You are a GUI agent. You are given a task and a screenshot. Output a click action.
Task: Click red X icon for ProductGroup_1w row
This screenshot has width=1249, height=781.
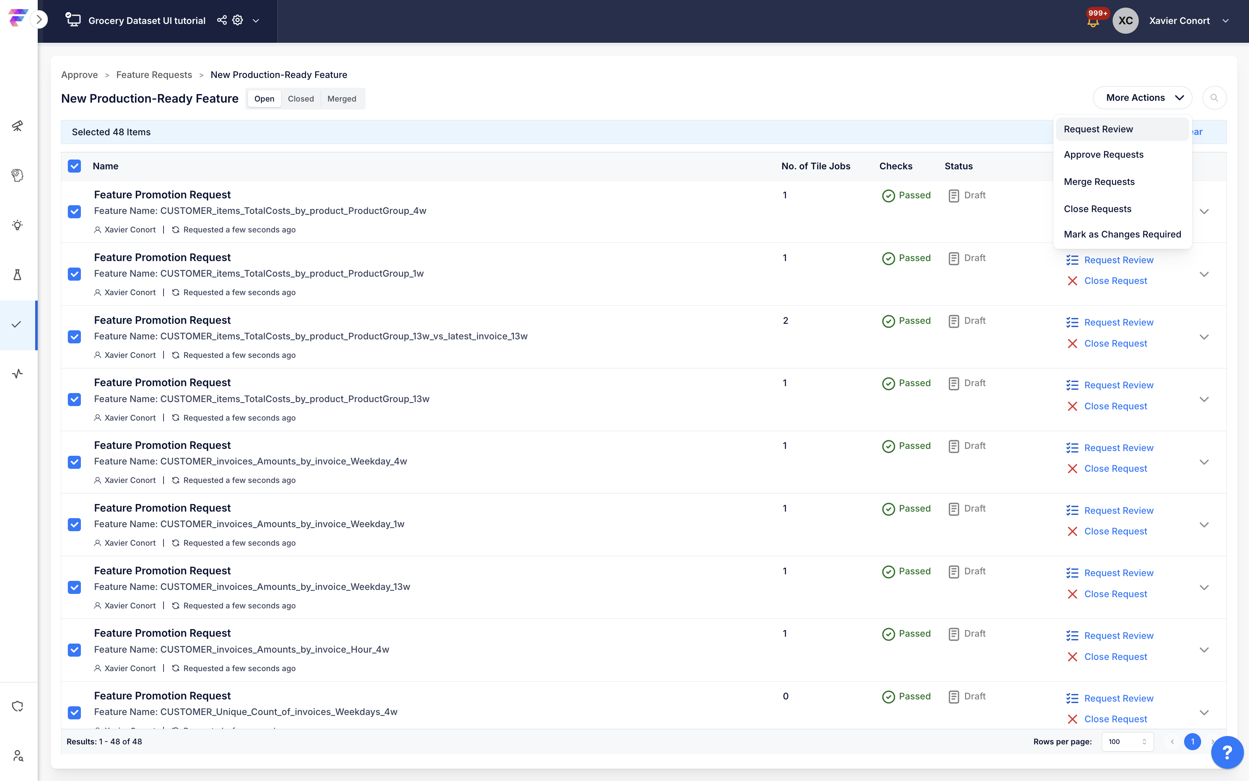[1072, 281]
